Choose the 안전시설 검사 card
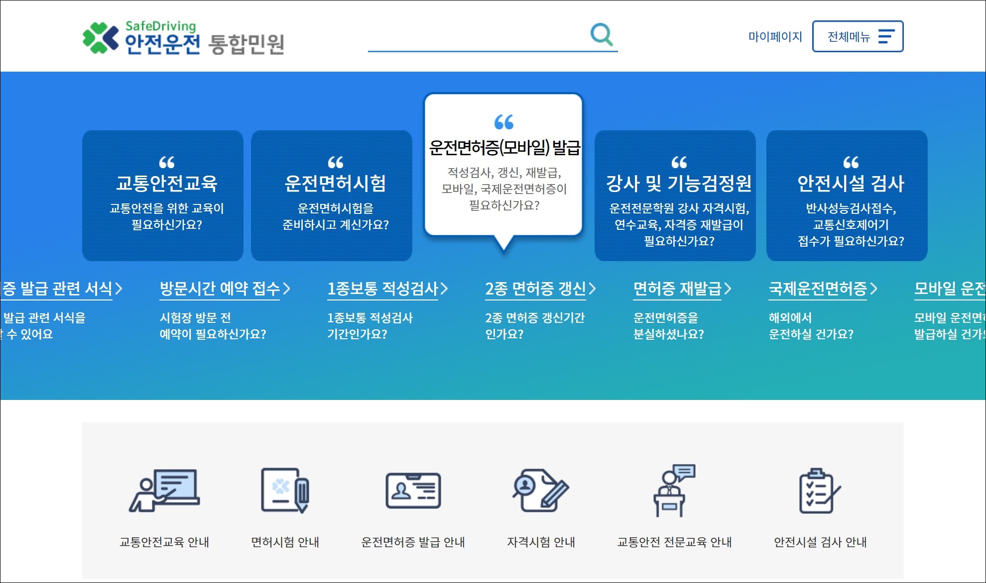986x583 pixels. 847,195
